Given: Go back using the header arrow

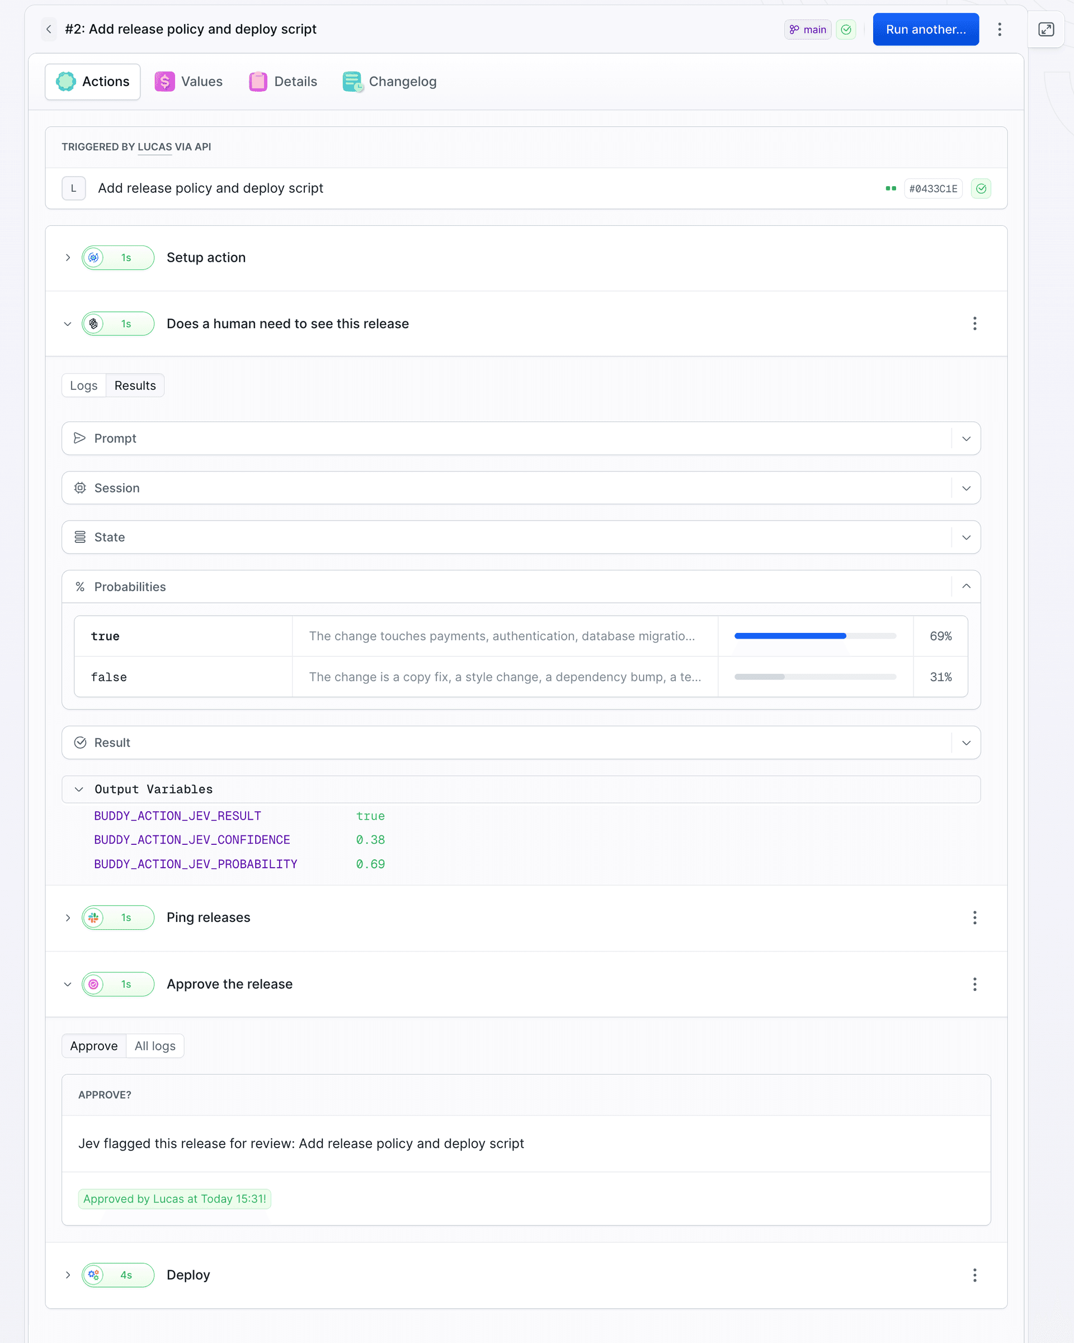Looking at the screenshot, I should [x=49, y=29].
